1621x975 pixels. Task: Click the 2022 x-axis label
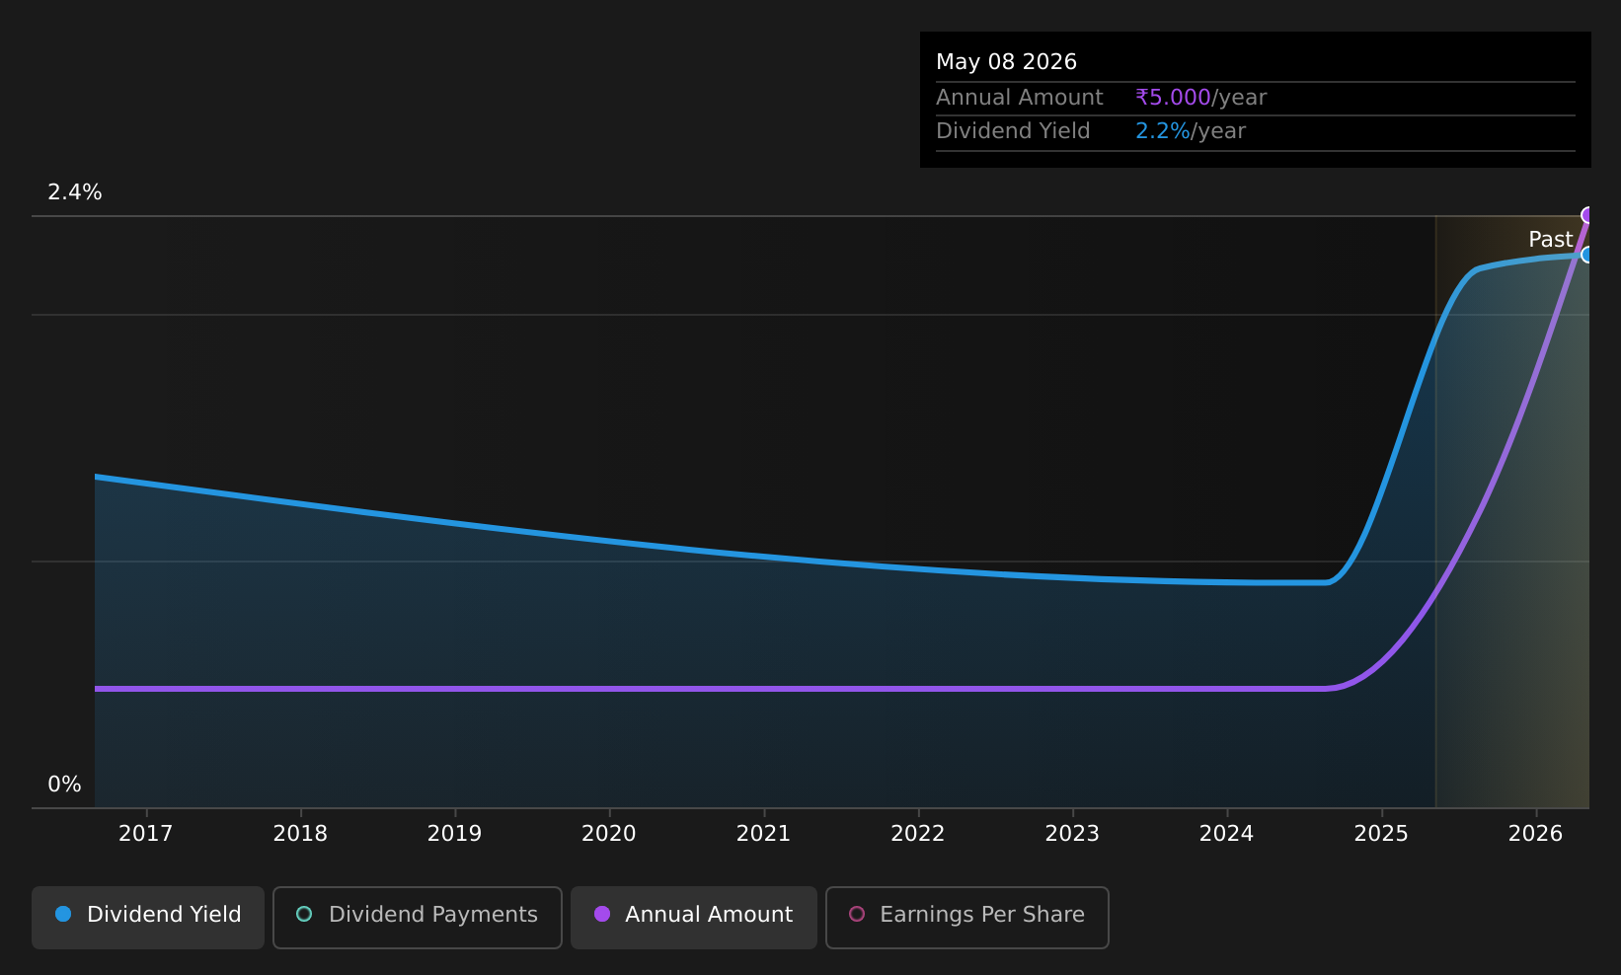coord(918,834)
